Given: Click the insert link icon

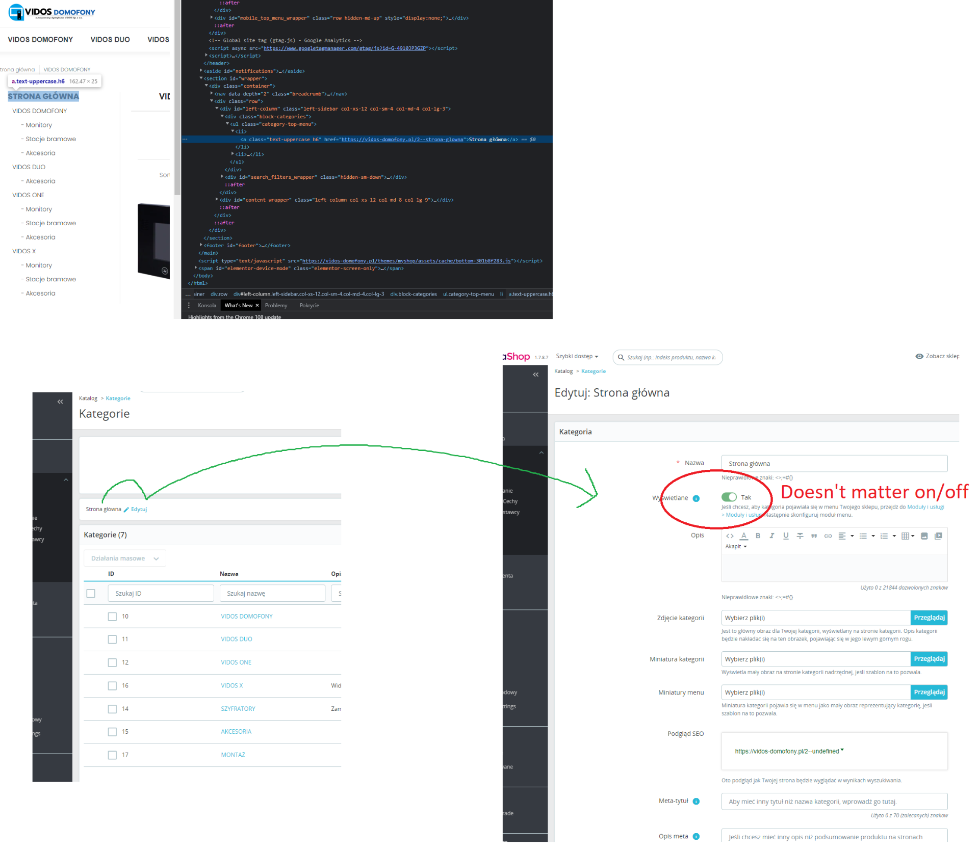Looking at the screenshot, I should pos(828,536).
